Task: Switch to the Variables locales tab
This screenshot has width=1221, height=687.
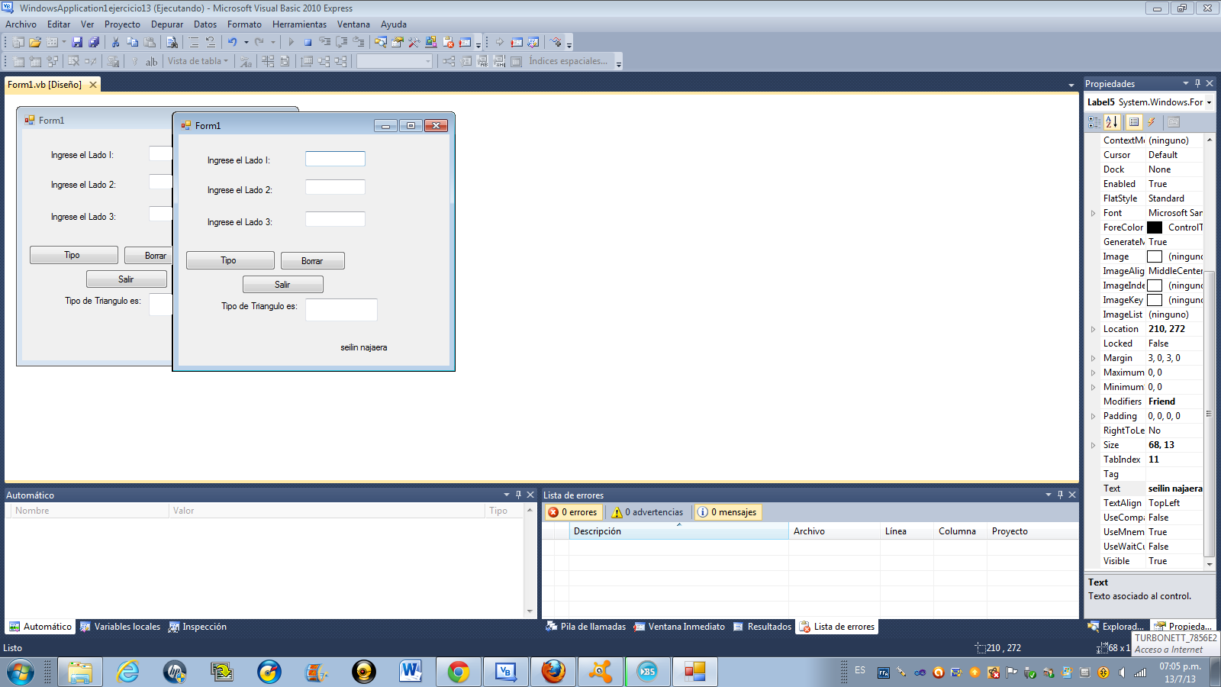Action: (x=125, y=626)
